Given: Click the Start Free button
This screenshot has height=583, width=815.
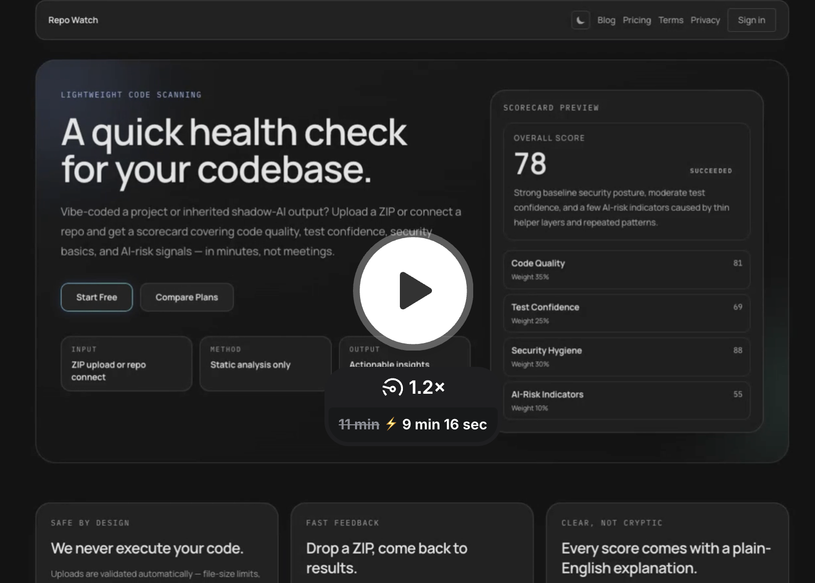Looking at the screenshot, I should pyautogui.click(x=97, y=297).
